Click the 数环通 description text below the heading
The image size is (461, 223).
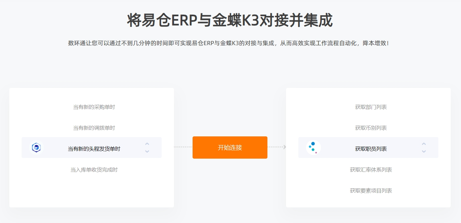pyautogui.click(x=229, y=43)
